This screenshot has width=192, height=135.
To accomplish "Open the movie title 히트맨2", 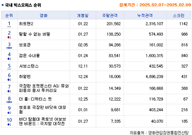I will coord(26,24).
